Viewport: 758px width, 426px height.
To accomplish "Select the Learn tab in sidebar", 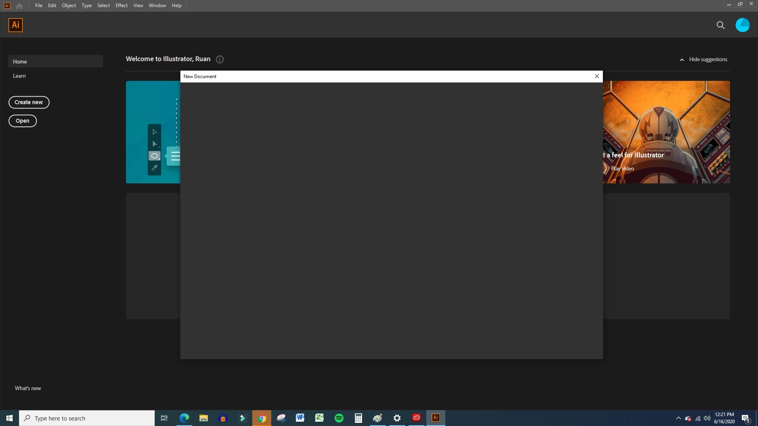I will pyautogui.click(x=19, y=76).
